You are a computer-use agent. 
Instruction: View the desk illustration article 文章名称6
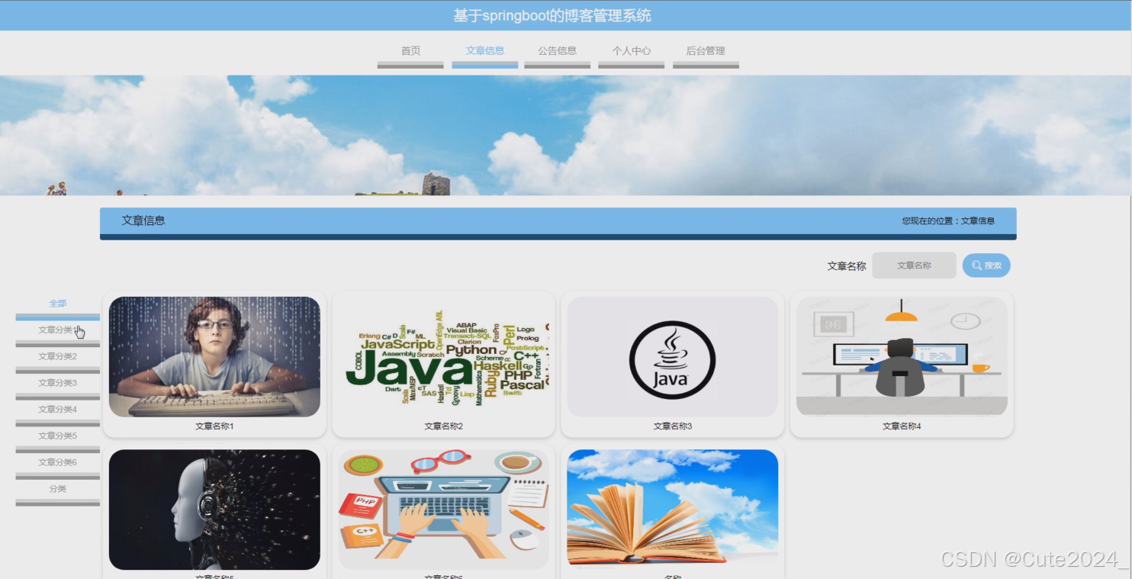pos(444,509)
